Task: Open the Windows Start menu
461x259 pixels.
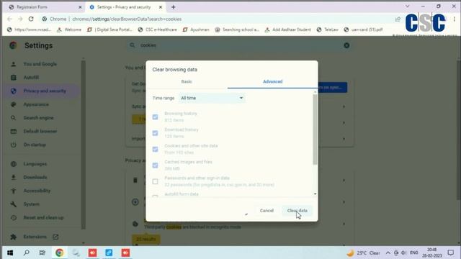Action: click(10, 253)
